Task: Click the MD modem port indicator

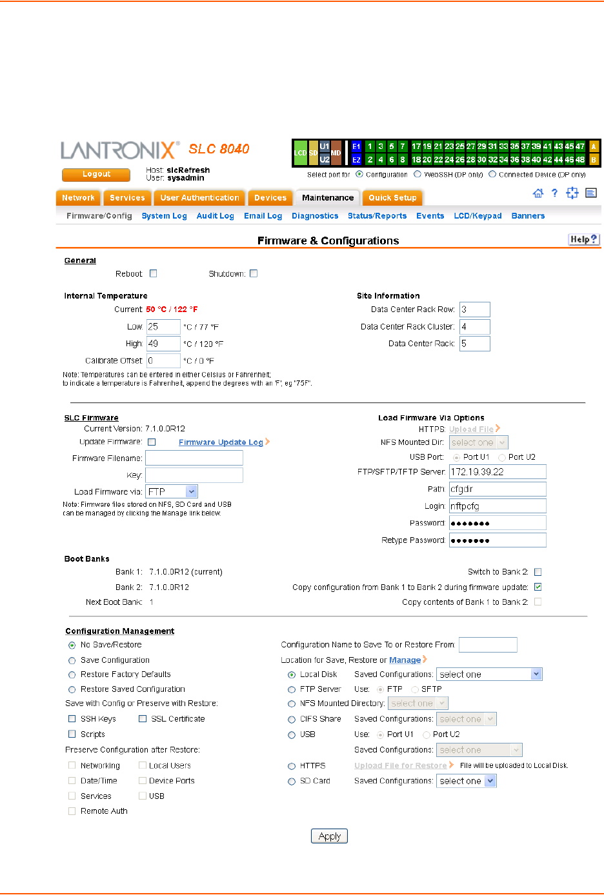Action: [x=336, y=153]
